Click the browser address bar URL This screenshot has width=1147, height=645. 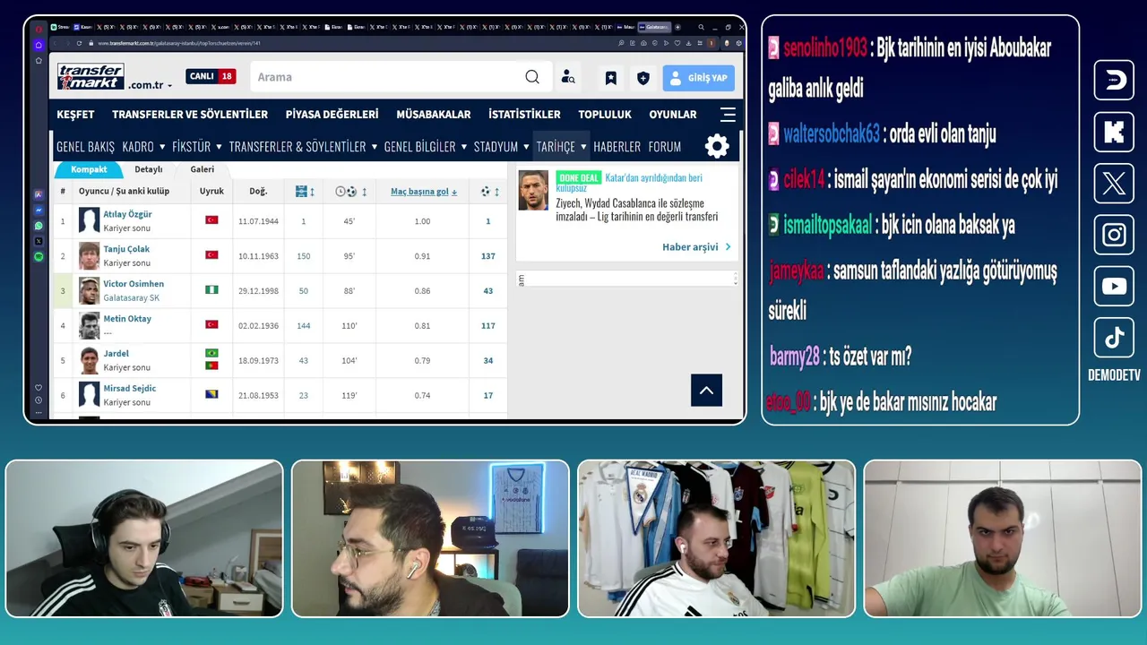178,43
